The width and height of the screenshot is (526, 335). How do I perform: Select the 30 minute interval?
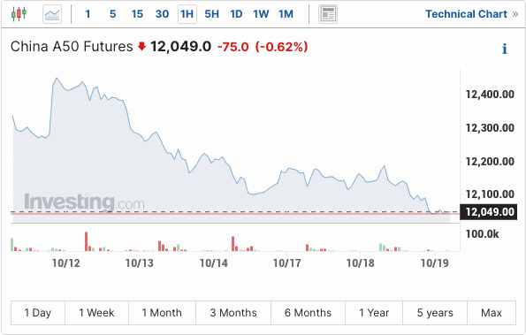(162, 14)
